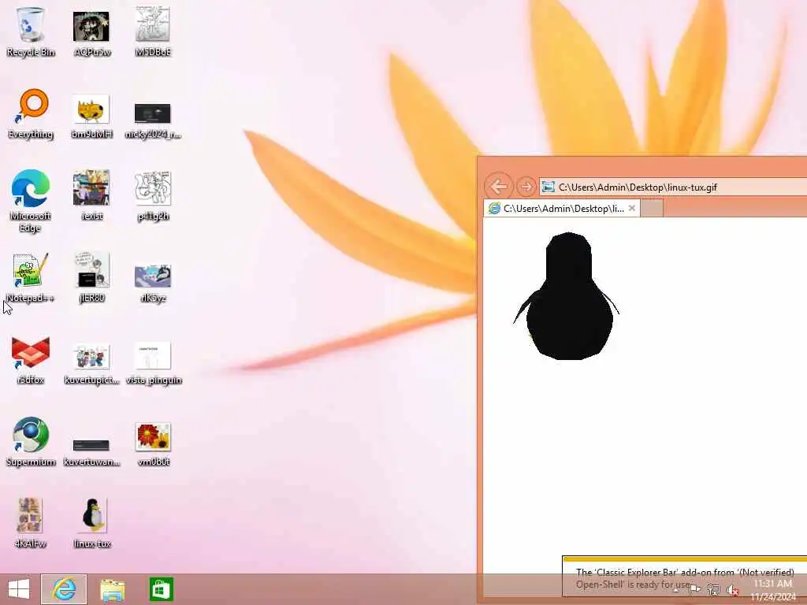The height and width of the screenshot is (605, 807).
Task: Select the 4KAlFw image file
Action: [31, 523]
